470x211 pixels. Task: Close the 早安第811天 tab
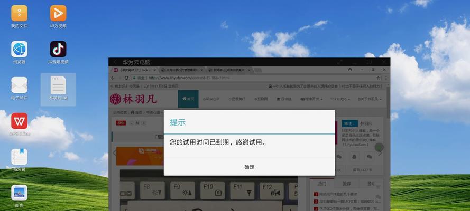155,70
